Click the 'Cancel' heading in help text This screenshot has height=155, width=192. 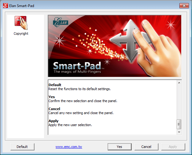tap(54, 109)
